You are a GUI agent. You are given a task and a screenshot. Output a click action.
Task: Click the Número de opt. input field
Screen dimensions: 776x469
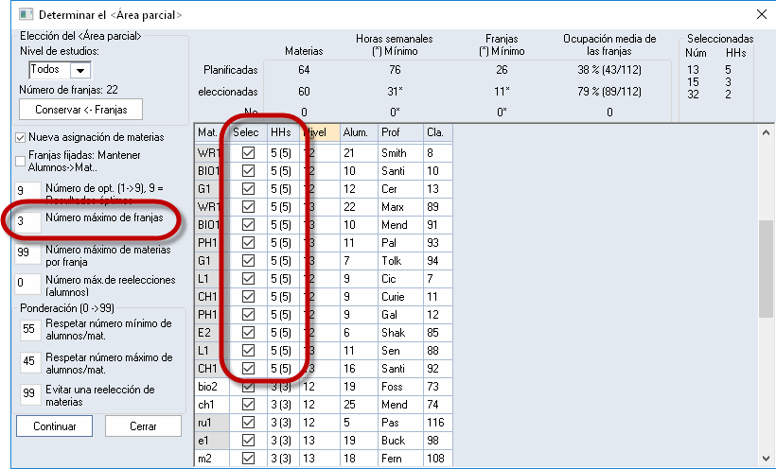27,191
